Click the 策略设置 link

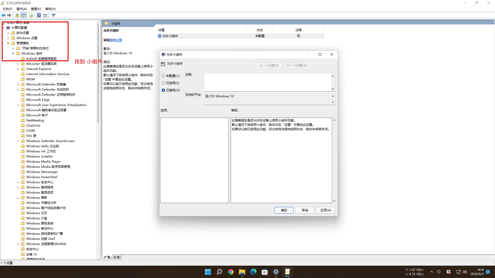pyautogui.click(x=116, y=40)
